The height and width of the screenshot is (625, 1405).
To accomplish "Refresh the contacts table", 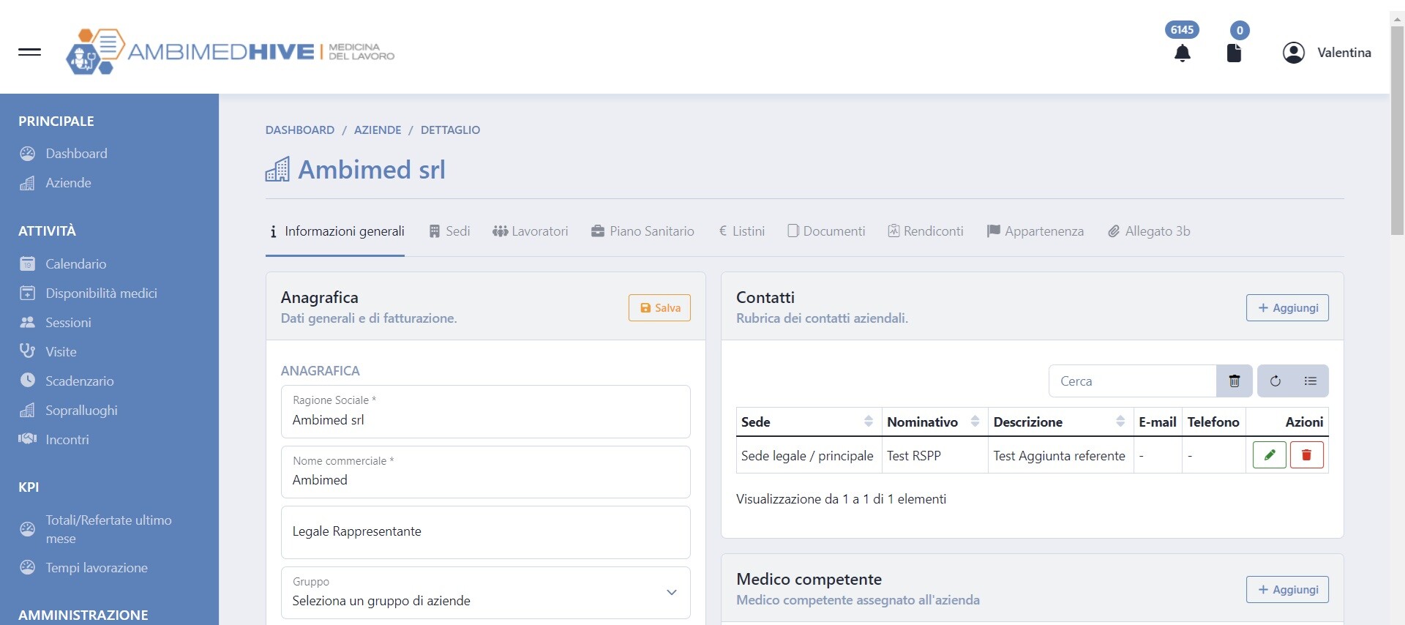I will click(1275, 381).
